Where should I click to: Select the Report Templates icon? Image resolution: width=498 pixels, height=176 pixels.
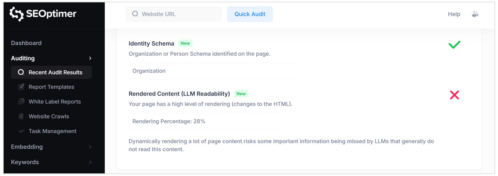coord(21,87)
